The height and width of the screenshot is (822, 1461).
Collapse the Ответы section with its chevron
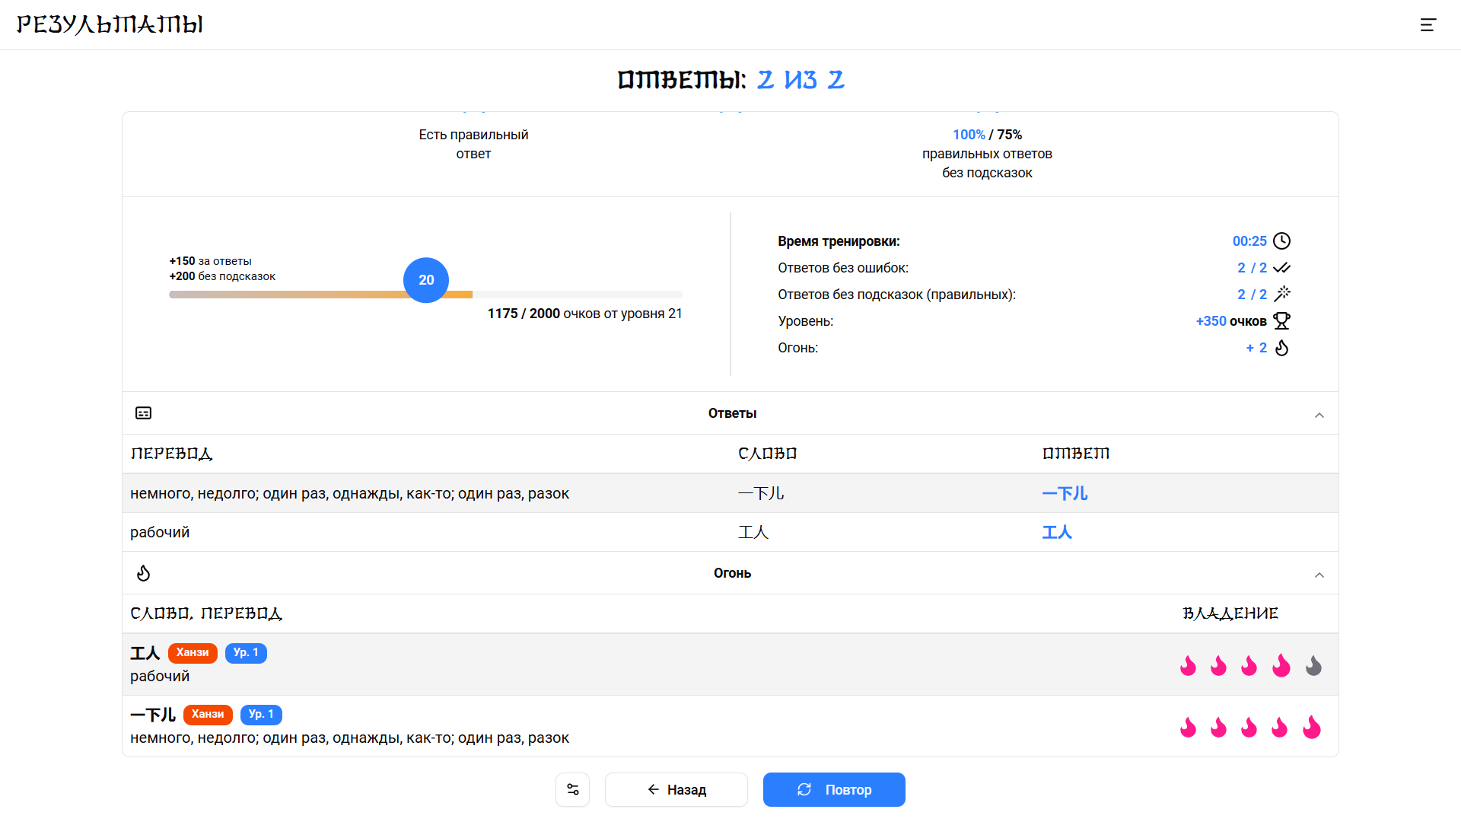(x=1320, y=414)
